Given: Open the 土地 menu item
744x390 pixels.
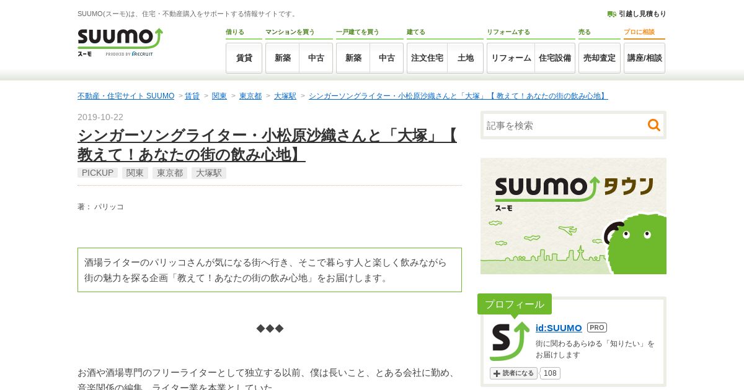Looking at the screenshot, I should pos(466,58).
